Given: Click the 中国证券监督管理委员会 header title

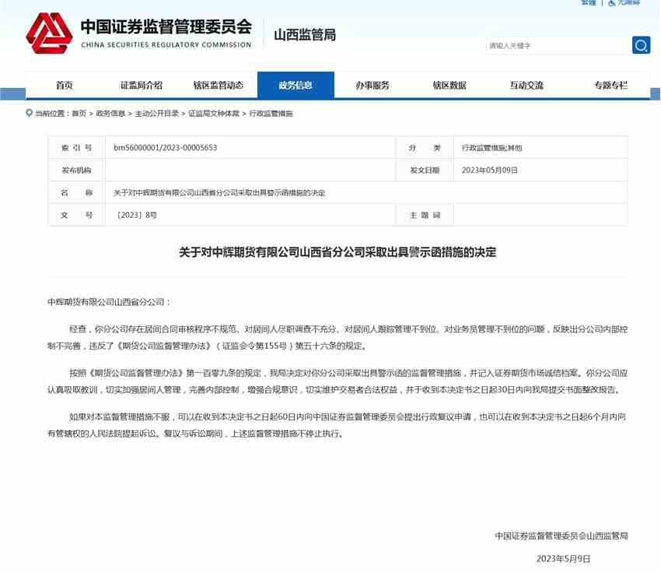Looking at the screenshot, I should [166, 26].
